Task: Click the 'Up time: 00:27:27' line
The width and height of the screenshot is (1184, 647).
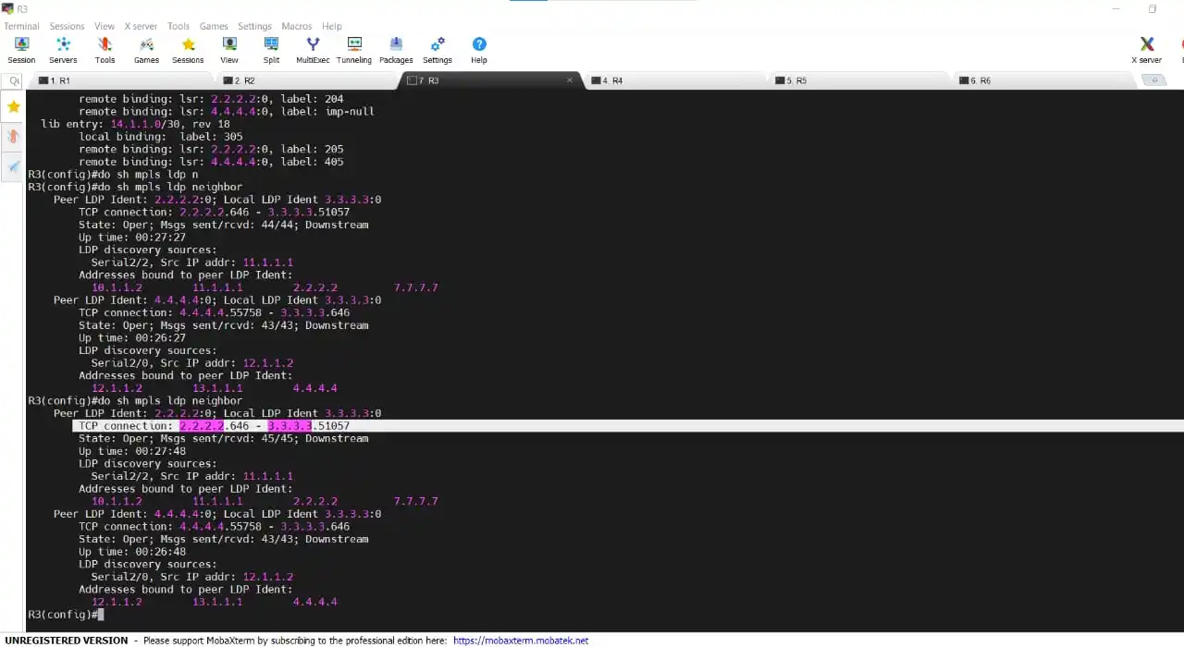Action: [x=132, y=238]
